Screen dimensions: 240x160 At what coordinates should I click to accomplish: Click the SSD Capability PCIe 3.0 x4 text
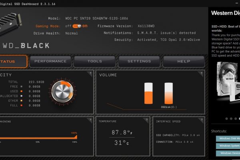click(x=178, y=135)
